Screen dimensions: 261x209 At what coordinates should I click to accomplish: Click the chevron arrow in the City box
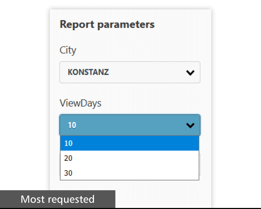tap(190, 73)
